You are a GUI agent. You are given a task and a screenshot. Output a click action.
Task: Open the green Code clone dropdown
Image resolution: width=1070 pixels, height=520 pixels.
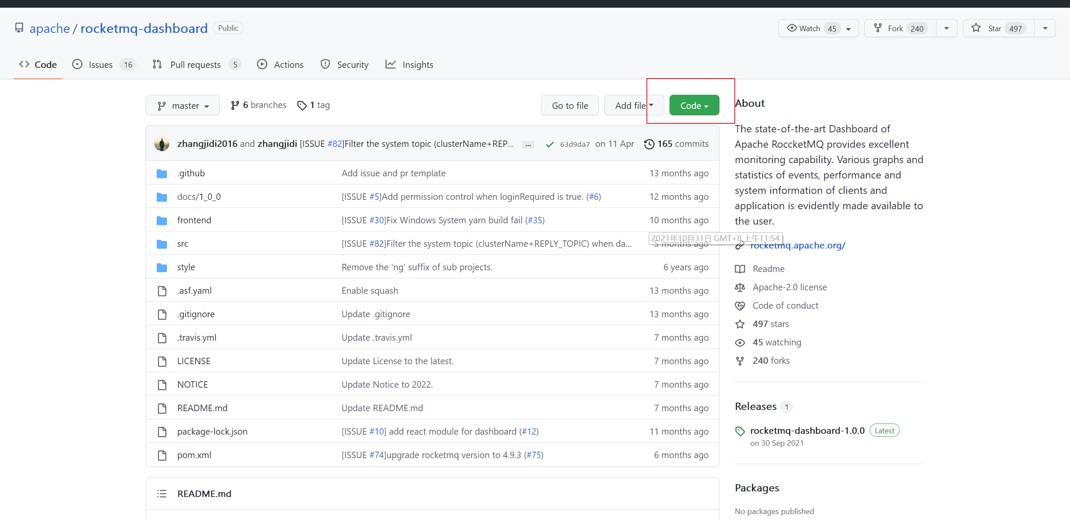[x=694, y=105]
